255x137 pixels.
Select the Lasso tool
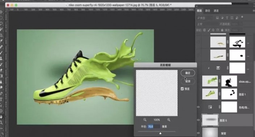(x=1, y=24)
